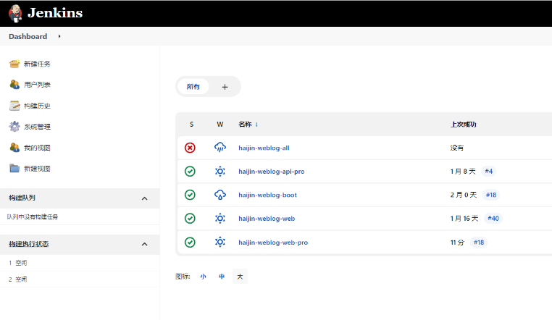Screen dimensions: 552x320
Task: Click 2 月 0 天 last success text
Action: [x=464, y=195]
